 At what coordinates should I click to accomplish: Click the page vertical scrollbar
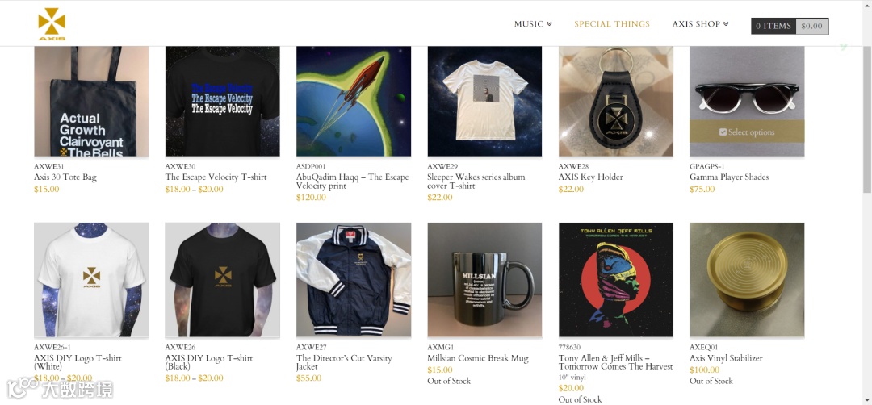867,120
